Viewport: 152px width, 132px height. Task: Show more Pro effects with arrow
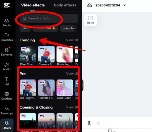(76, 90)
